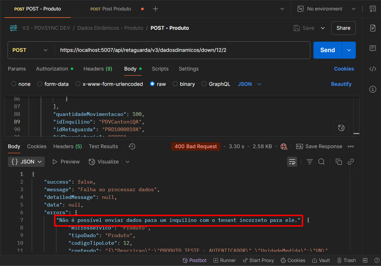This screenshot has width=381, height=266.
Task: Open the No environment selector dropdown
Action: (326, 9)
